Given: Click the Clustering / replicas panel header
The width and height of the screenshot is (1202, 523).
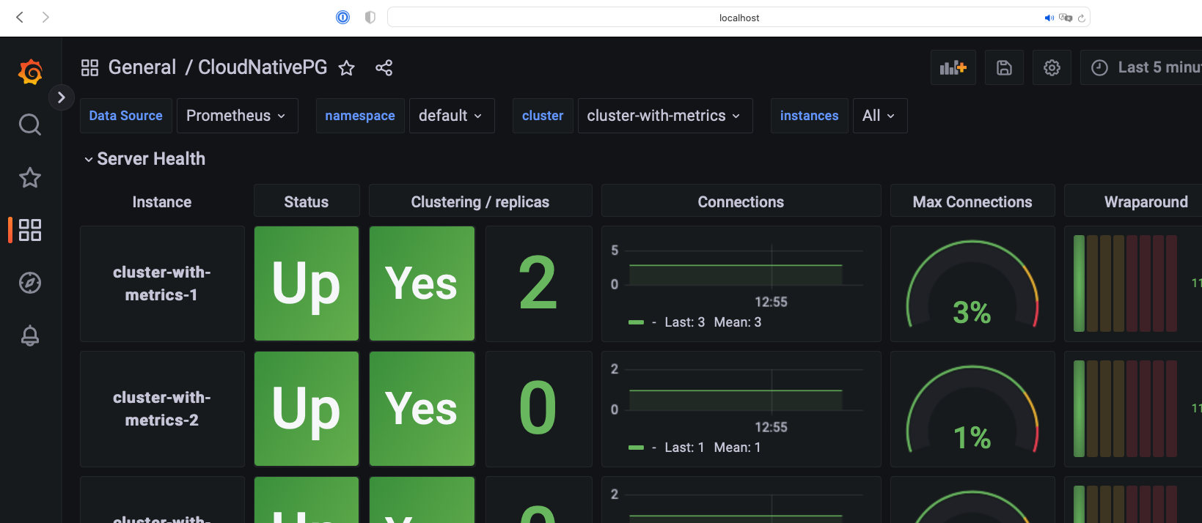Looking at the screenshot, I should click(480, 202).
